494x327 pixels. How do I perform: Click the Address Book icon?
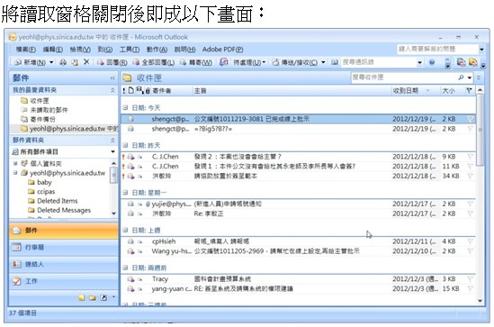coord(335,62)
